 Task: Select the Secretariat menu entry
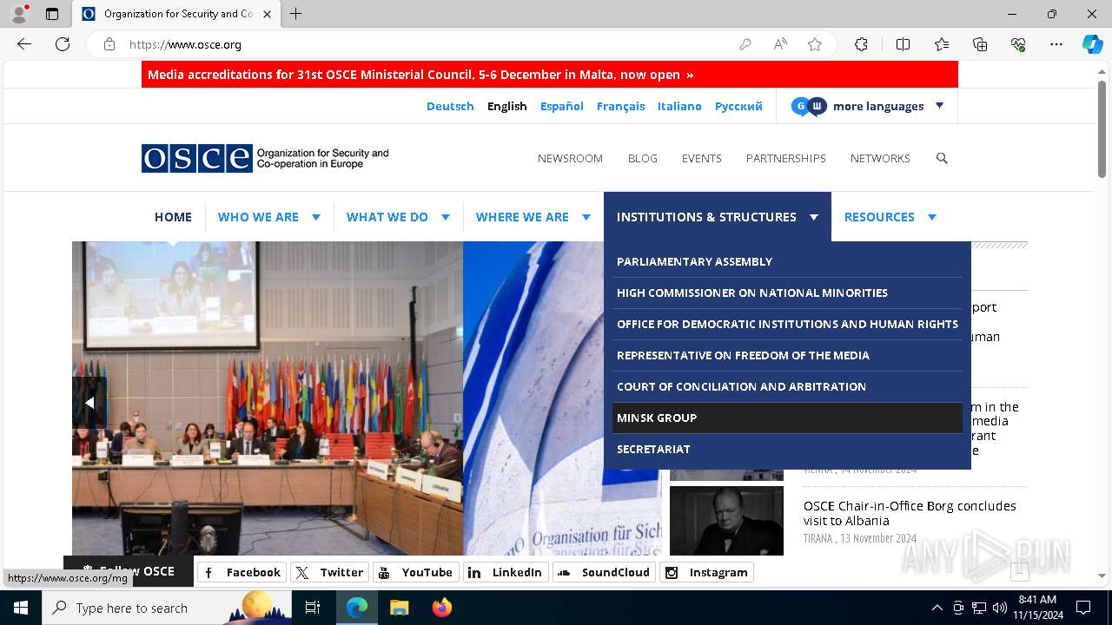click(x=787, y=449)
